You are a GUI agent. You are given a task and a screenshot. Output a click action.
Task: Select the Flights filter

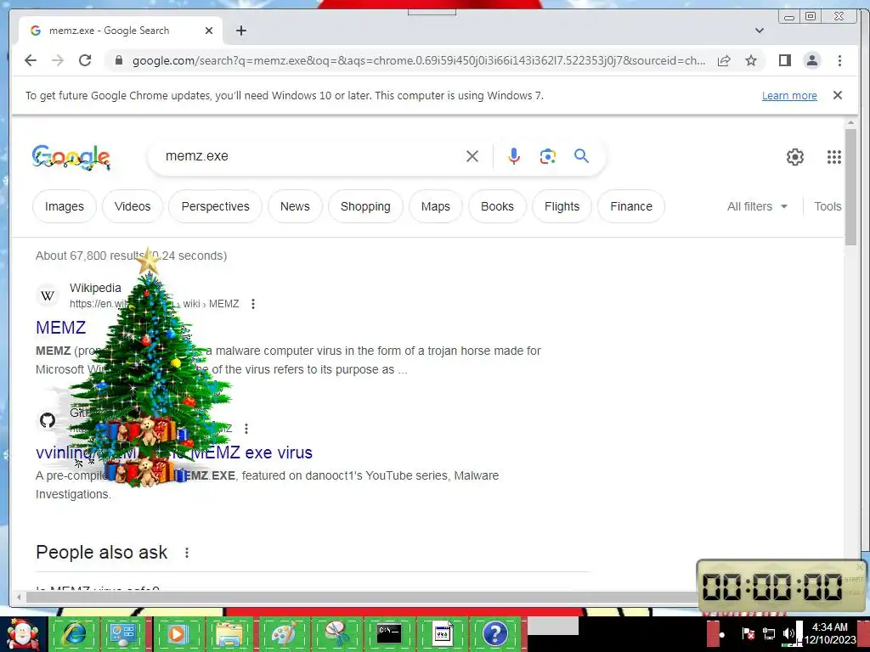562,206
